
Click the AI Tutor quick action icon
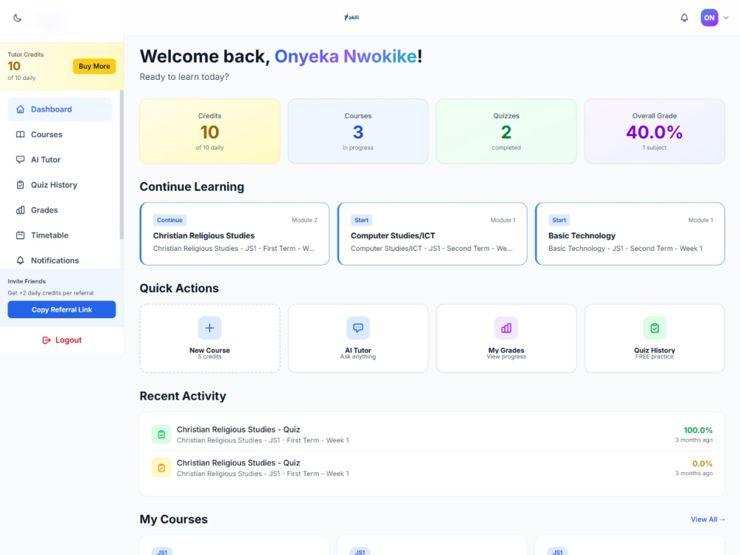point(358,328)
